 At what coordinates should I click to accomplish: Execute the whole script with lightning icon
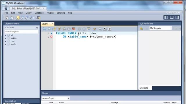point(55,29)
